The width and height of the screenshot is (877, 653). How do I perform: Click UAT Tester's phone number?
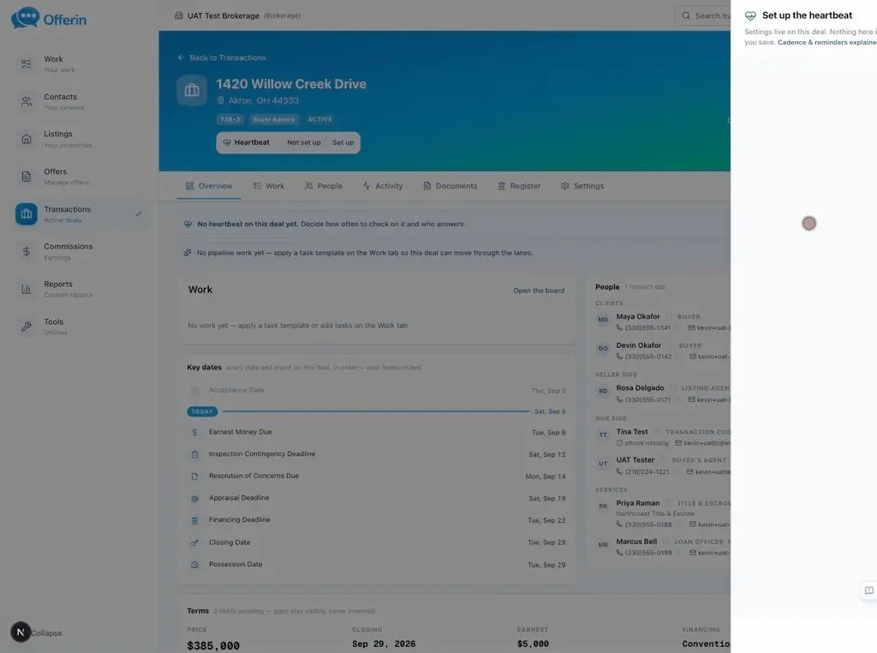click(x=647, y=471)
